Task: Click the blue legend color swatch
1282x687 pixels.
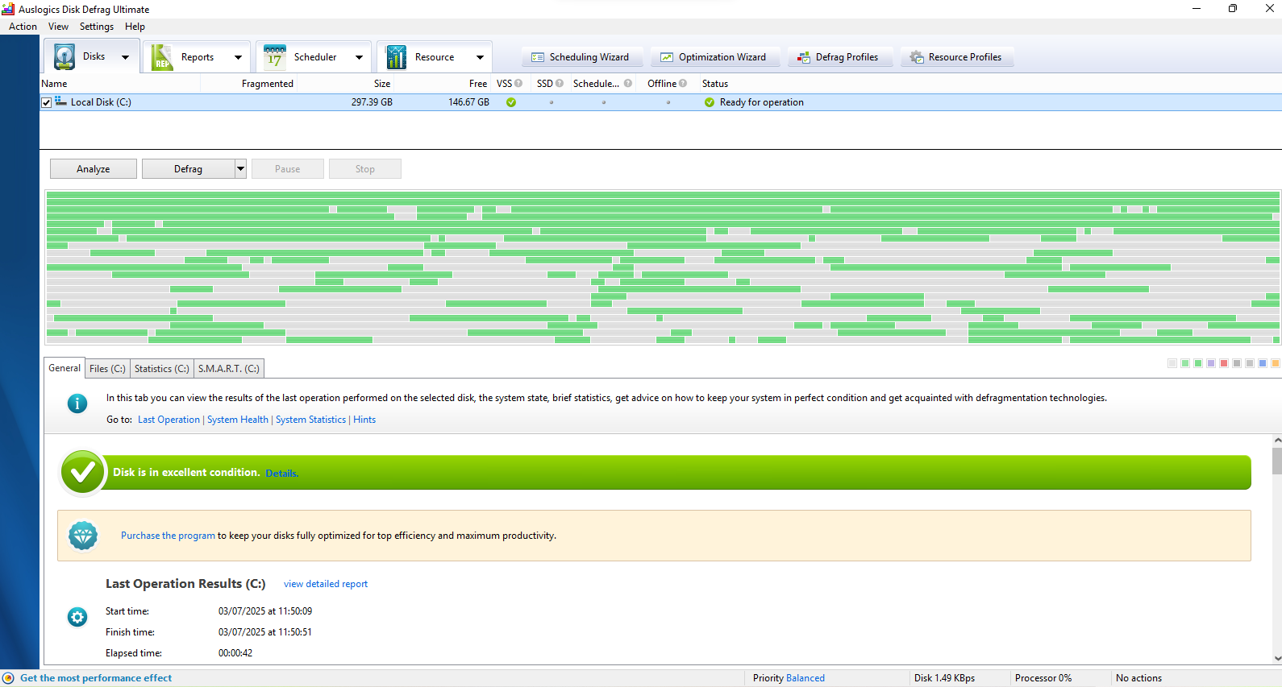Action: [1263, 363]
